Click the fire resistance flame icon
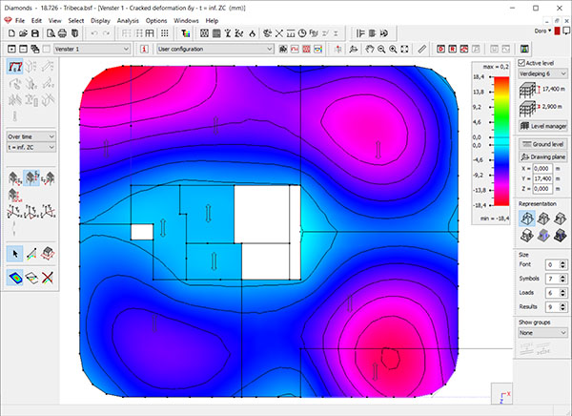 click(x=252, y=33)
